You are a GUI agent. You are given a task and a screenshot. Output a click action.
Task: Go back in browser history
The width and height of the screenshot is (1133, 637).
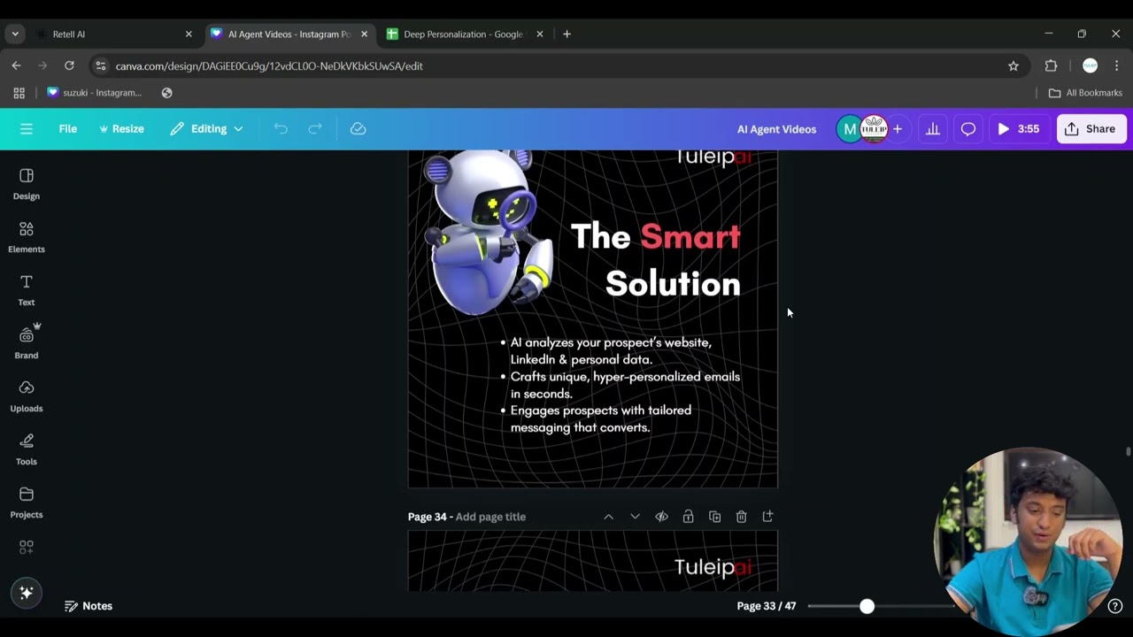click(x=16, y=65)
